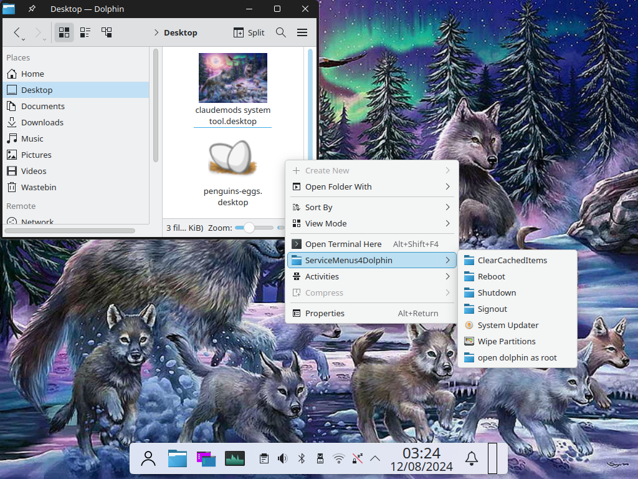Open the Dolphin search magnifier

(x=281, y=32)
